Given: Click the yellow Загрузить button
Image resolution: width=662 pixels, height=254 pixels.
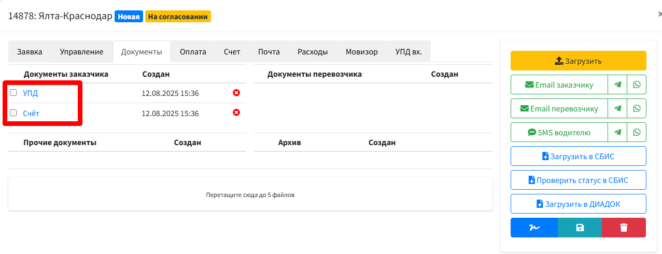Looking at the screenshot, I should (x=578, y=61).
